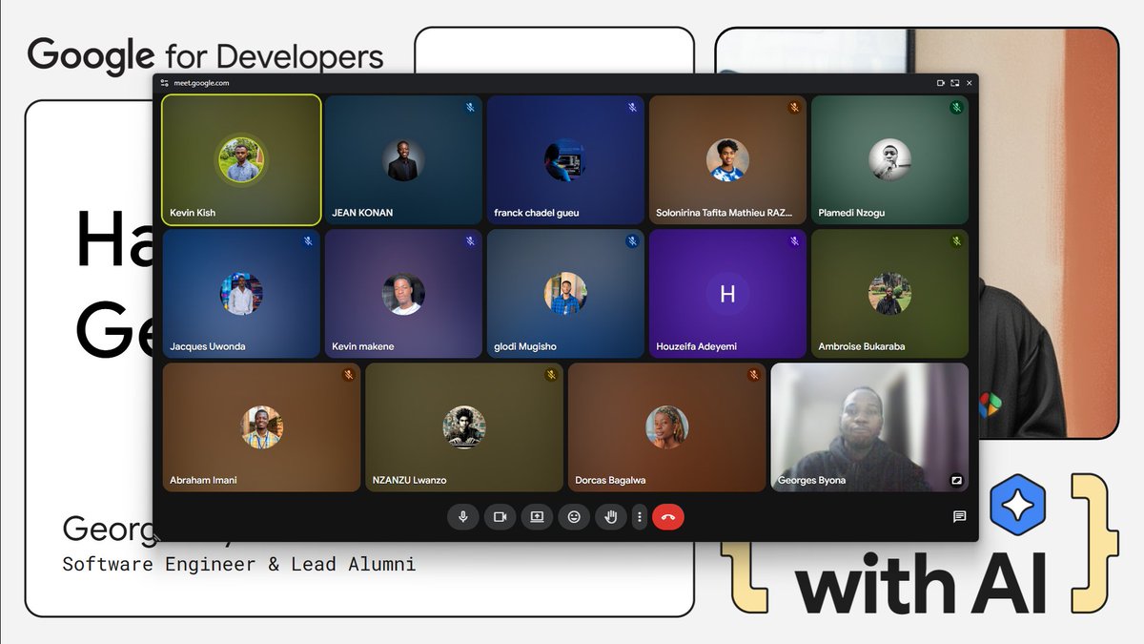
Task: Open the in-call chat panel
Action: point(959,516)
